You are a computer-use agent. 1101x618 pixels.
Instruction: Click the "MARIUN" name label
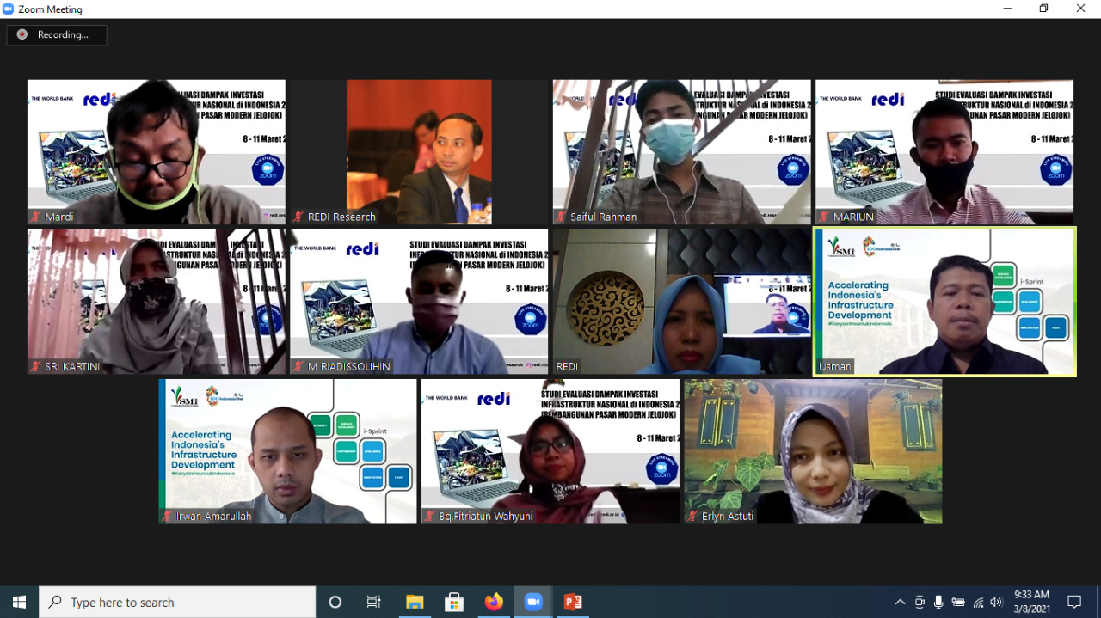pyautogui.click(x=853, y=217)
